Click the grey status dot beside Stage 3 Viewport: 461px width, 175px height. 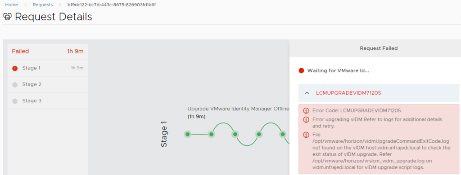coord(15,101)
